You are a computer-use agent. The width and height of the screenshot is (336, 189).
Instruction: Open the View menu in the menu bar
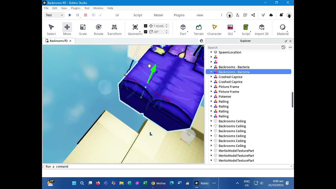64,8
